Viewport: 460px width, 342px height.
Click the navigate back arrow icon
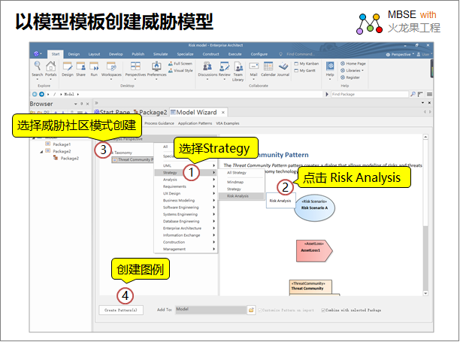click(x=35, y=94)
